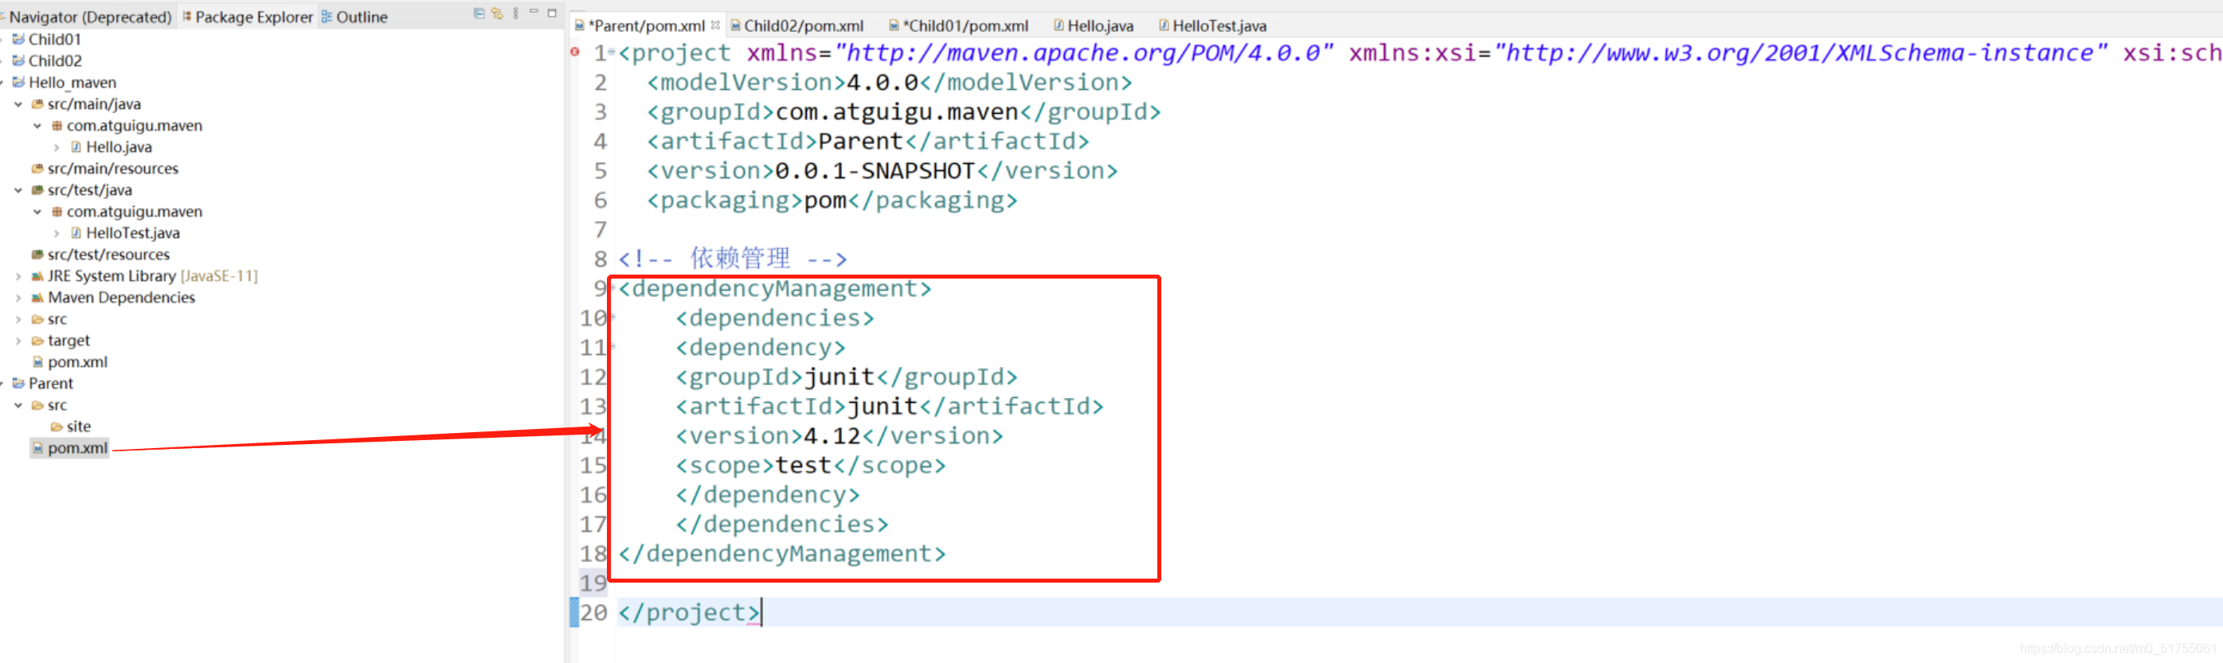The image size is (2223, 663).
Task: Click line number 20 in gutter
Action: tap(593, 612)
